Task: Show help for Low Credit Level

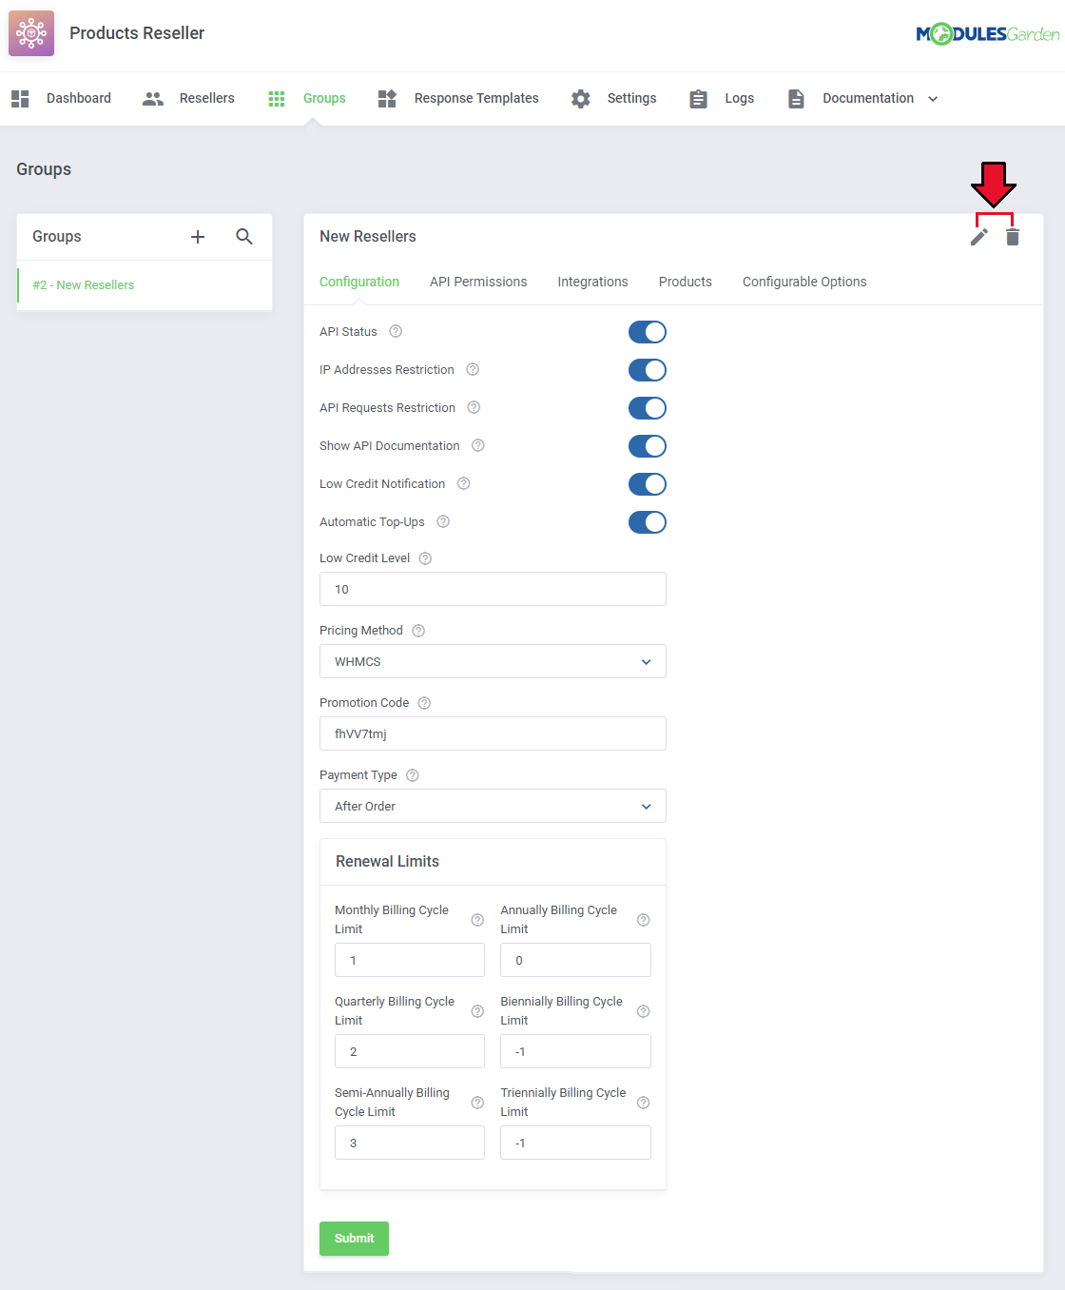Action: (x=425, y=558)
